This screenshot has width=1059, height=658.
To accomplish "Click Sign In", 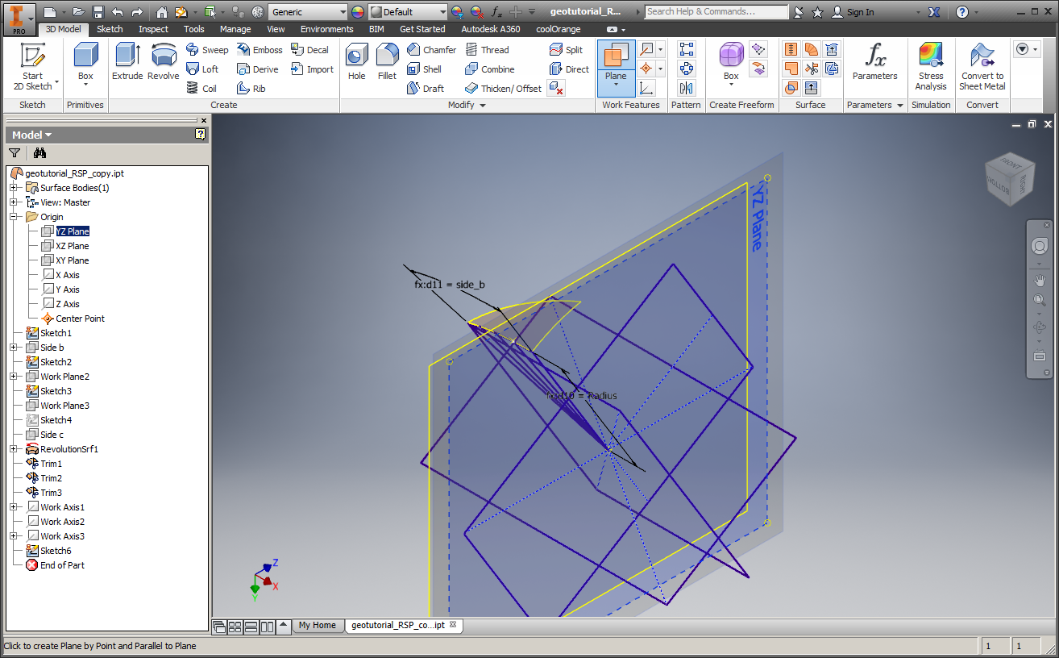I will pyautogui.click(x=853, y=12).
